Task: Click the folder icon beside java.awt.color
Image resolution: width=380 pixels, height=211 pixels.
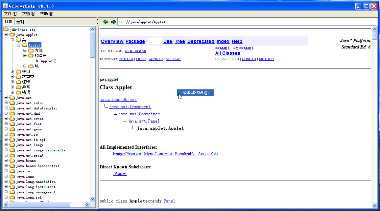Action: tap(12, 103)
